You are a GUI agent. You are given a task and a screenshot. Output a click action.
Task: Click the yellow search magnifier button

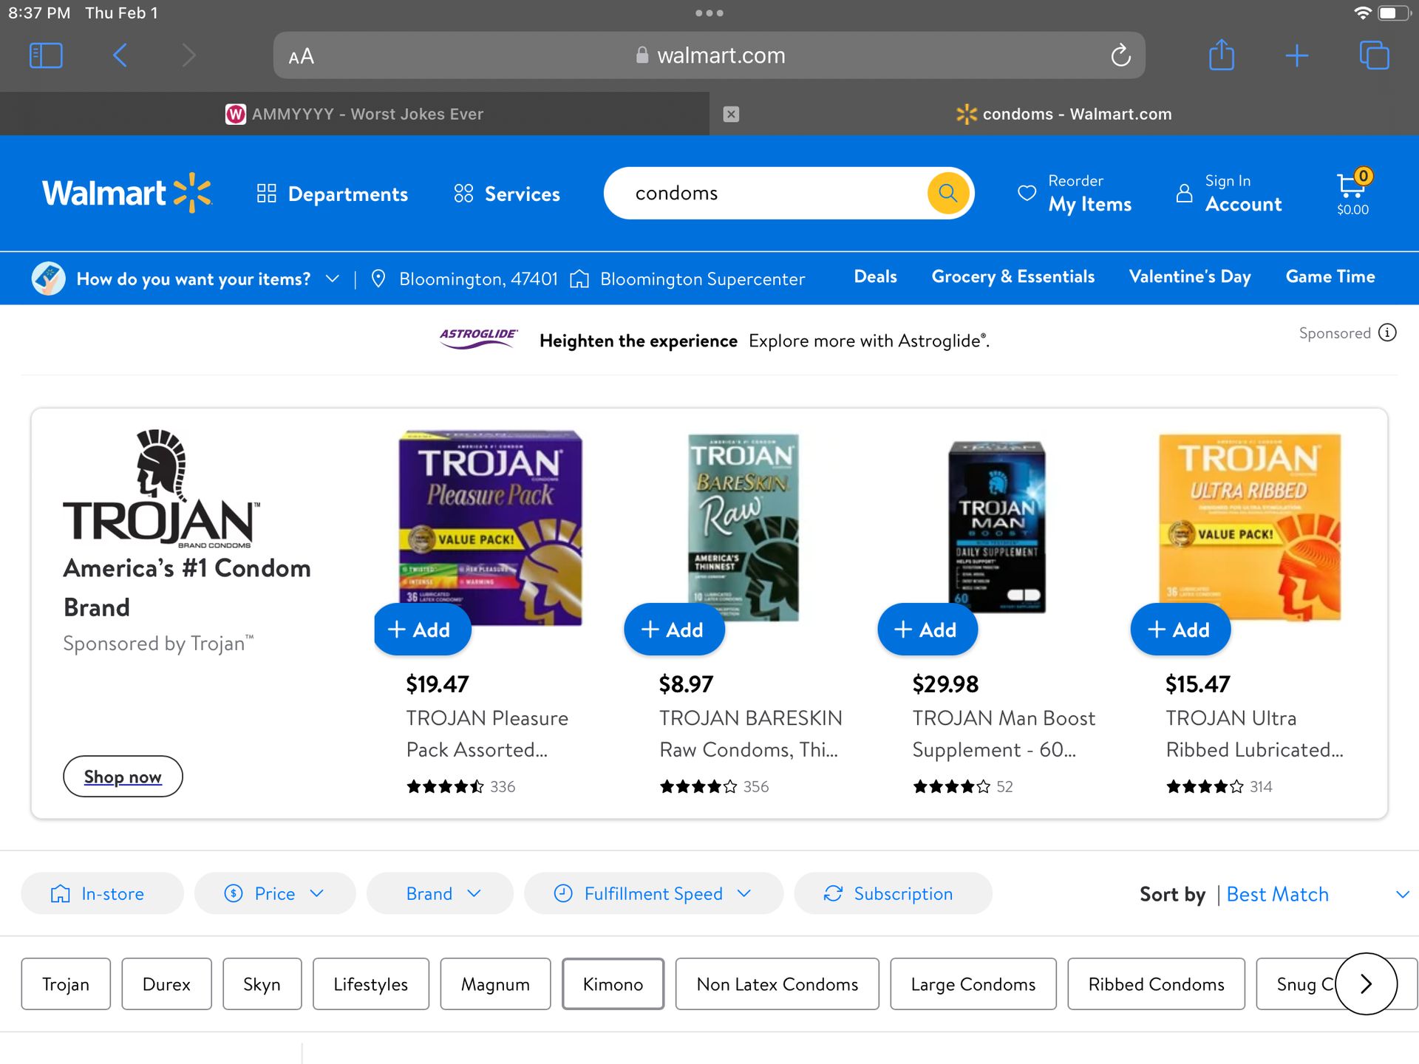click(x=947, y=193)
